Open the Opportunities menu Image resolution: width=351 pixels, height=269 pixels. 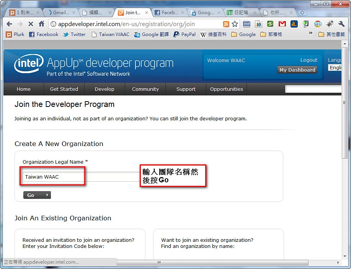226,89
